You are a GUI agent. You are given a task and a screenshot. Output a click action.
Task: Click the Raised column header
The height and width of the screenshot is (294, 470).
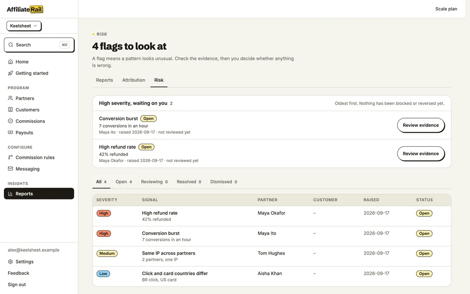[371, 200]
